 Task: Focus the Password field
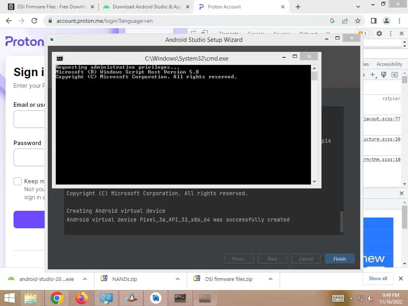(29, 157)
